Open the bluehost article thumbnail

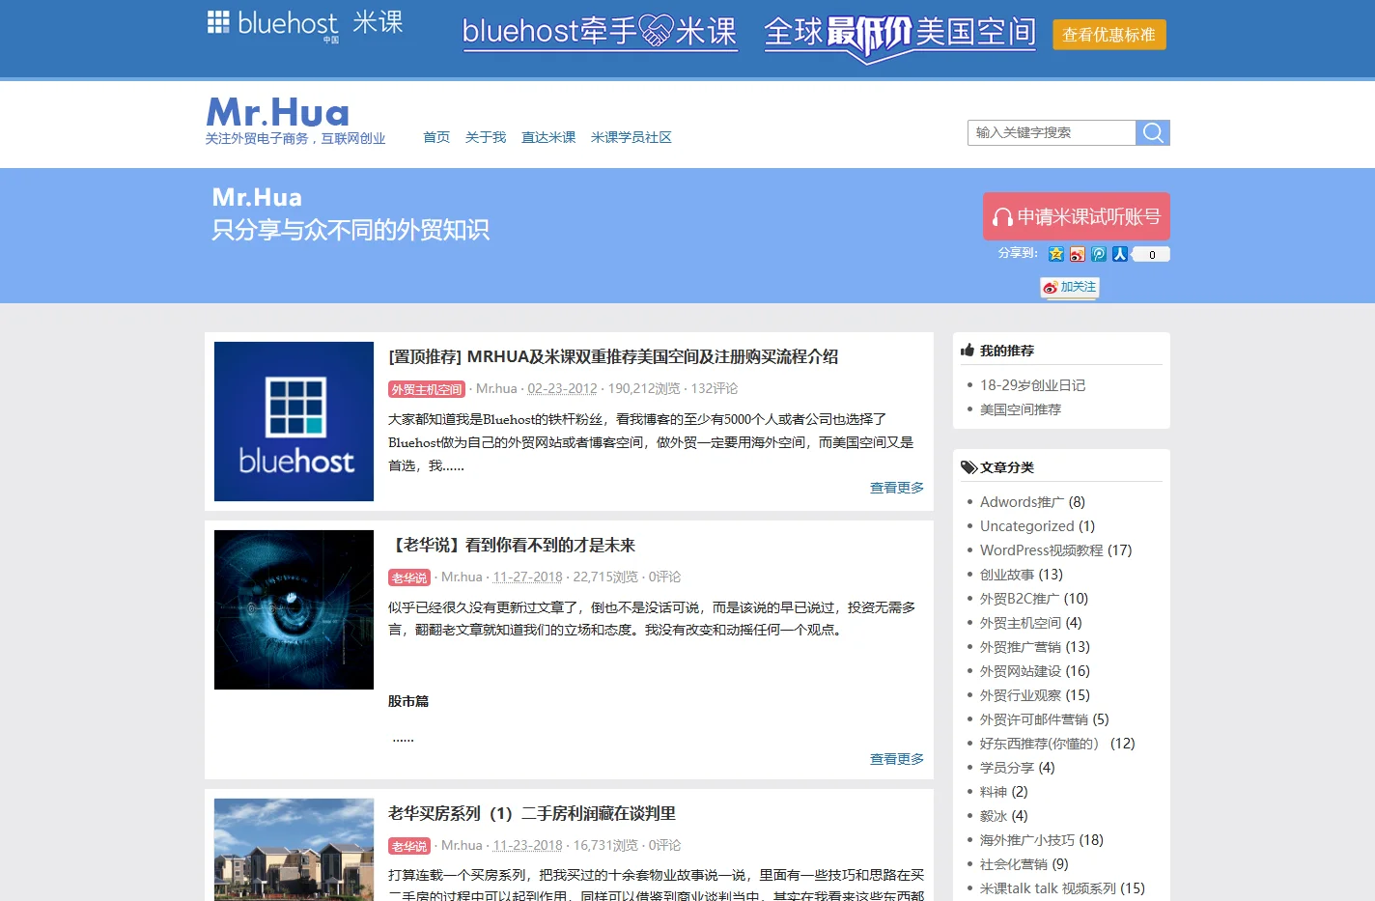[294, 421]
